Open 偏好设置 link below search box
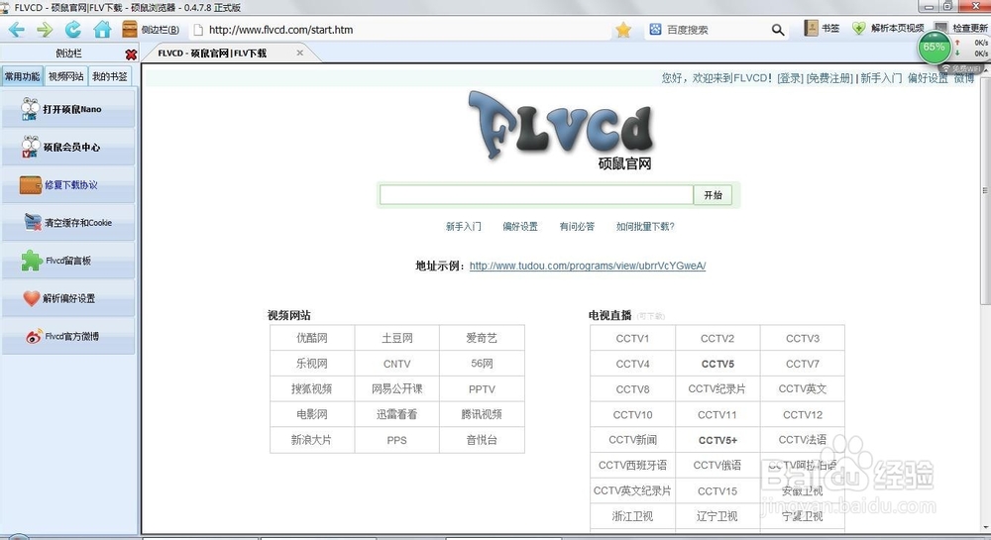The width and height of the screenshot is (991, 540). pos(520,226)
